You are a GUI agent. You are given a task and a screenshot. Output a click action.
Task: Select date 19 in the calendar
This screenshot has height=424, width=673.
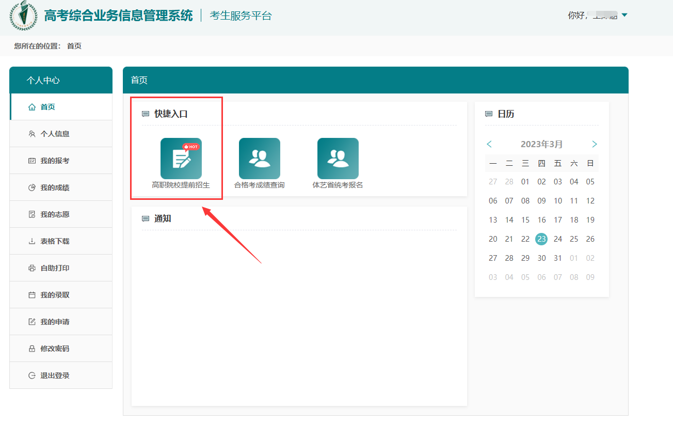pos(590,220)
